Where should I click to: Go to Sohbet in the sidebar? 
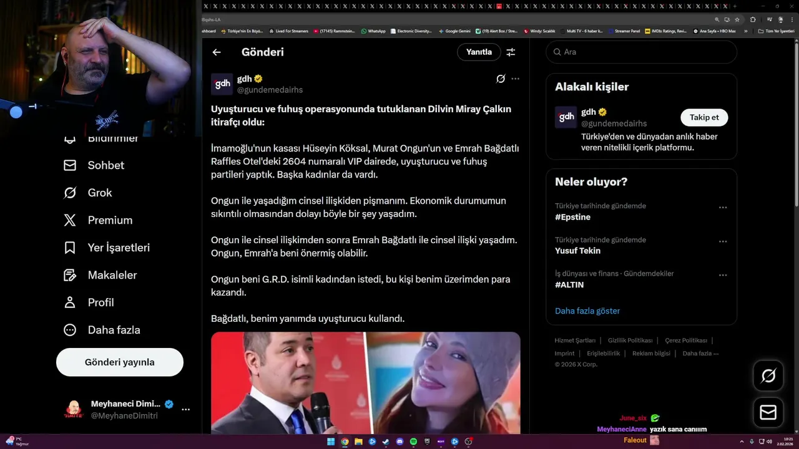click(94, 165)
